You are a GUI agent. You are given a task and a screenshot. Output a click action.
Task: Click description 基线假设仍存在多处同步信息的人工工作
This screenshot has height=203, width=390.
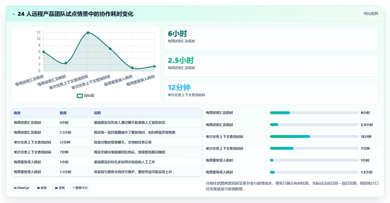coord(125,162)
